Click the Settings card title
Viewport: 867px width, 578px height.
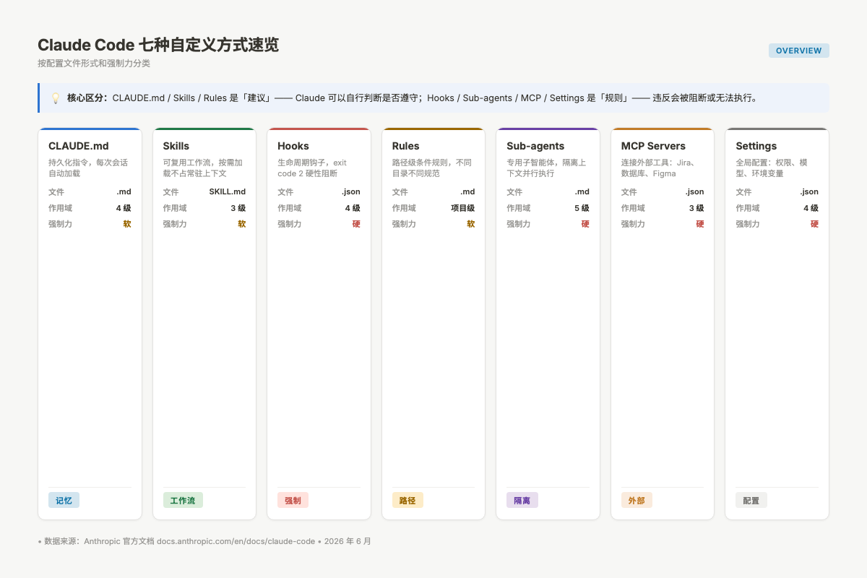tap(756, 146)
